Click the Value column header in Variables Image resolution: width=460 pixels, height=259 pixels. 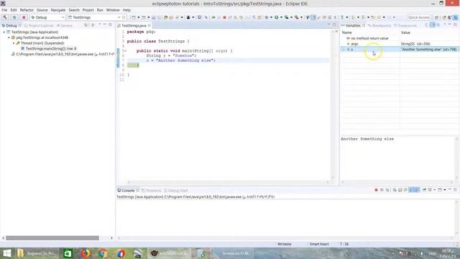pyautogui.click(x=405, y=32)
